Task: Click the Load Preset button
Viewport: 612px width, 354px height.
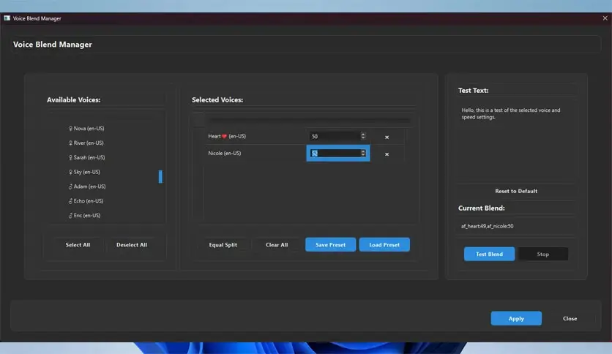Action: click(384, 244)
